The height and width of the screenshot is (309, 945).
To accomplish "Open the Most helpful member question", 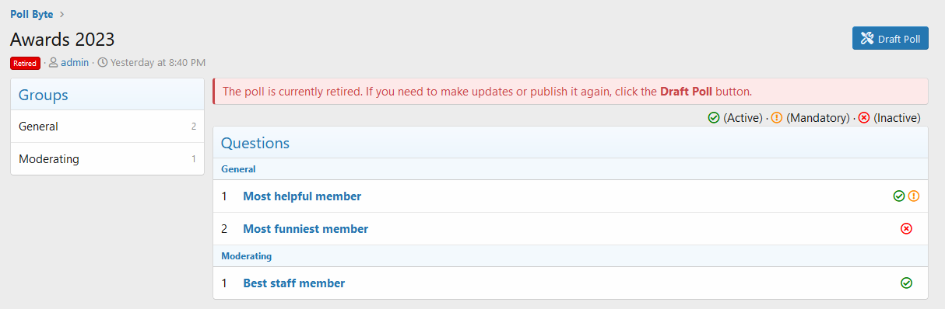I will click(x=302, y=196).
